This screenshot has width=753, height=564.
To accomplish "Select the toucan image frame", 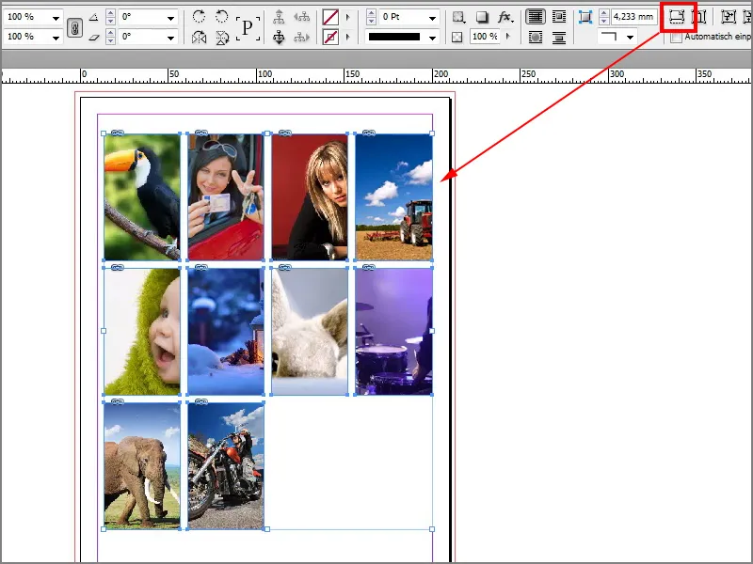I will [142, 197].
